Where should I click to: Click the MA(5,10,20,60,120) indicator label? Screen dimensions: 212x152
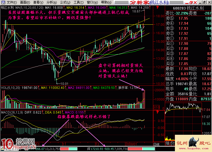point(29,8)
